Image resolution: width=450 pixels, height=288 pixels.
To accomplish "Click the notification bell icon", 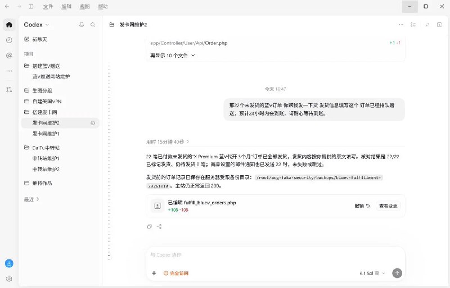I will [82, 25].
